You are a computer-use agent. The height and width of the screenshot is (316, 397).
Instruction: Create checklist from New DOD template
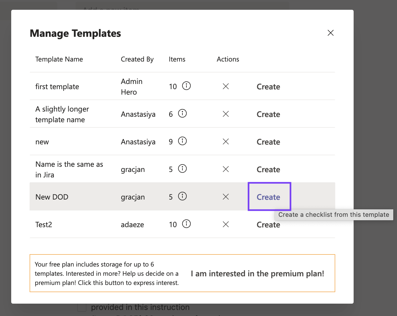click(268, 197)
